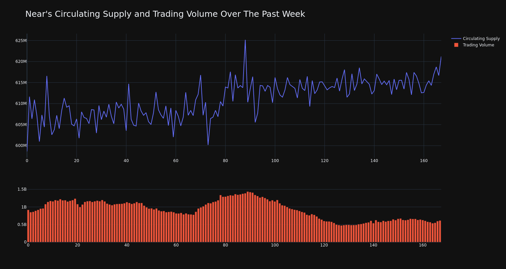Click the blue Circulating Supply legend line

pos(456,39)
